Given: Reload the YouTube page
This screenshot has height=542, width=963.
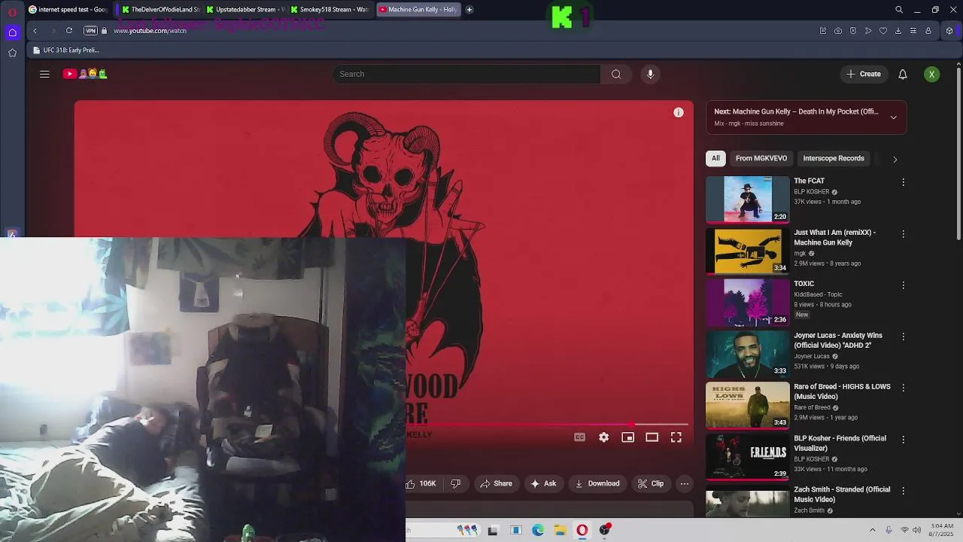Looking at the screenshot, I should coord(69,31).
